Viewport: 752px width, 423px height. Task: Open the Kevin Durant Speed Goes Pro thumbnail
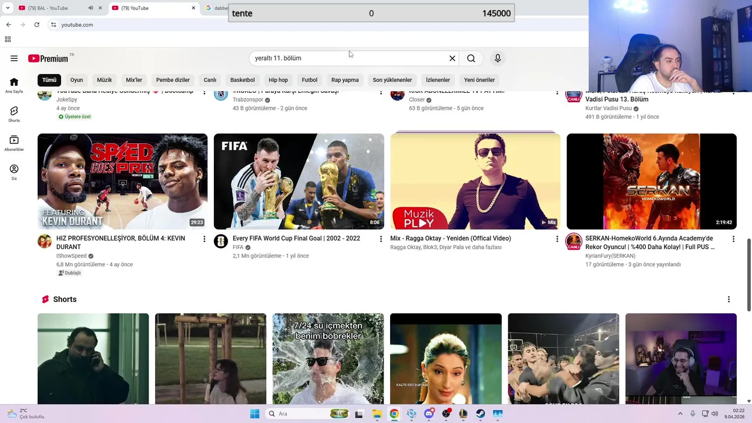click(x=122, y=182)
